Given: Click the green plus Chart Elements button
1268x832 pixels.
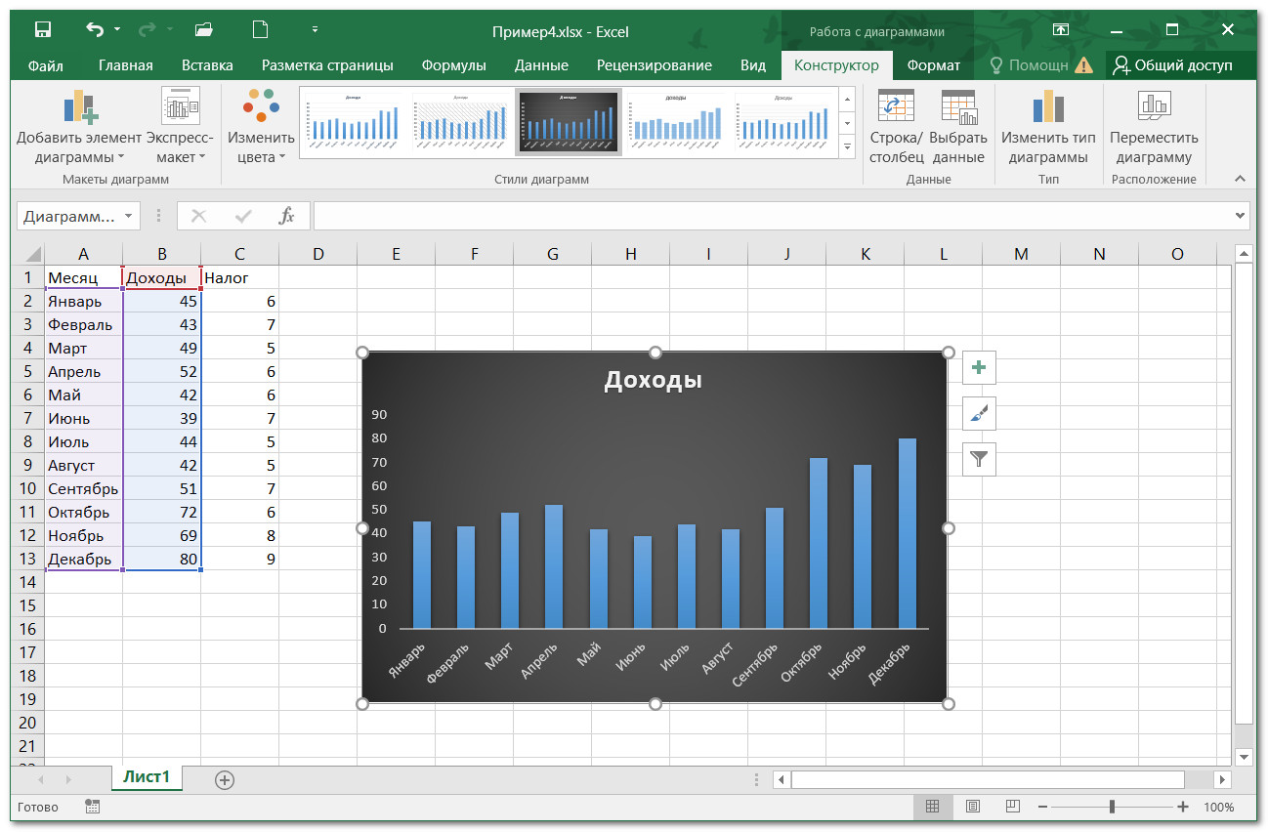Looking at the screenshot, I should pyautogui.click(x=979, y=368).
